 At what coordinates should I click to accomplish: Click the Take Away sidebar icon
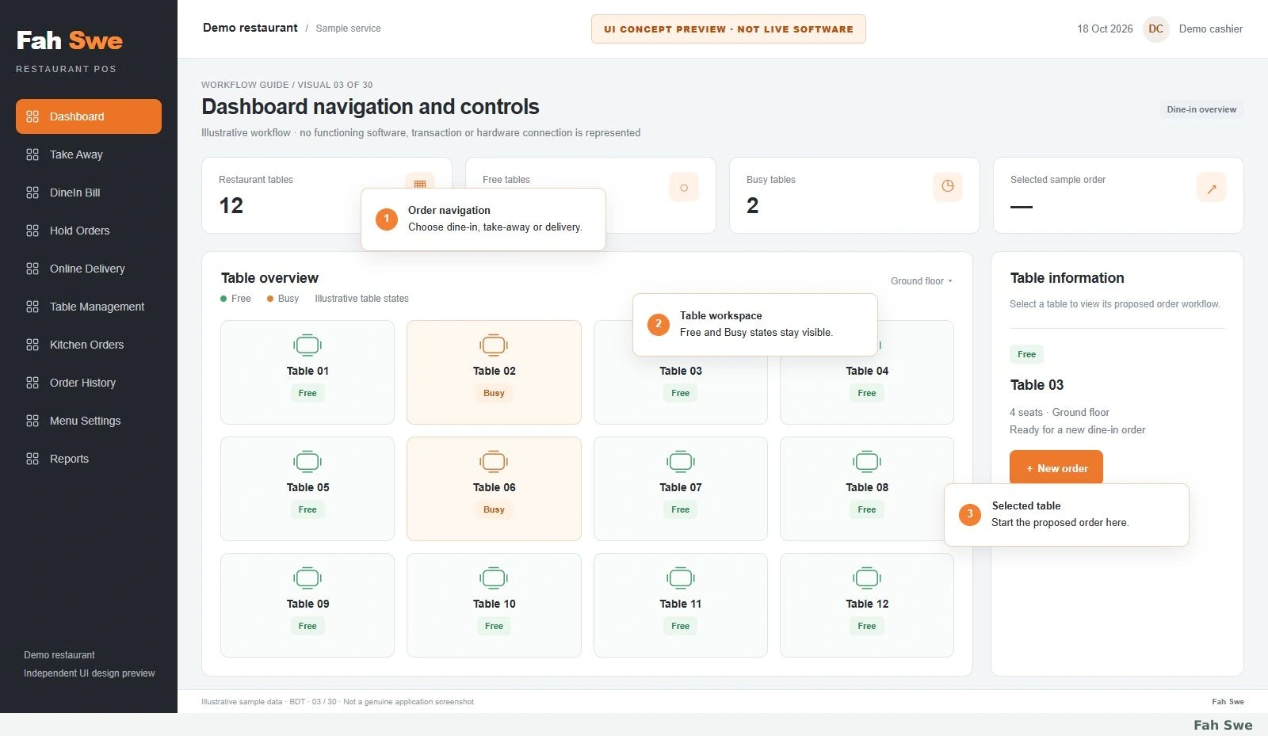pyautogui.click(x=32, y=154)
